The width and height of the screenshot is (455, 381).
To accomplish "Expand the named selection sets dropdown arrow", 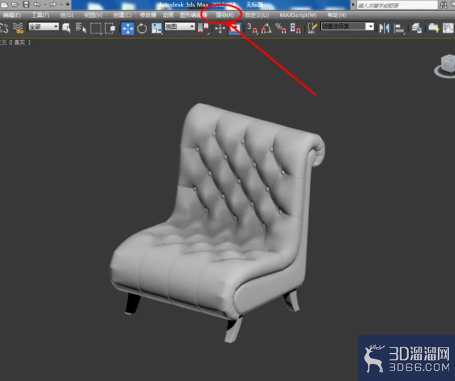I will [x=370, y=26].
